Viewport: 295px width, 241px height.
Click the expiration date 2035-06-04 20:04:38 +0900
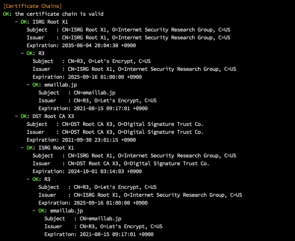tap(99, 45)
